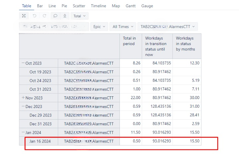Viewport: 239px width, 155px height.
Task: Open the Total dropdown
Action: point(79,16)
